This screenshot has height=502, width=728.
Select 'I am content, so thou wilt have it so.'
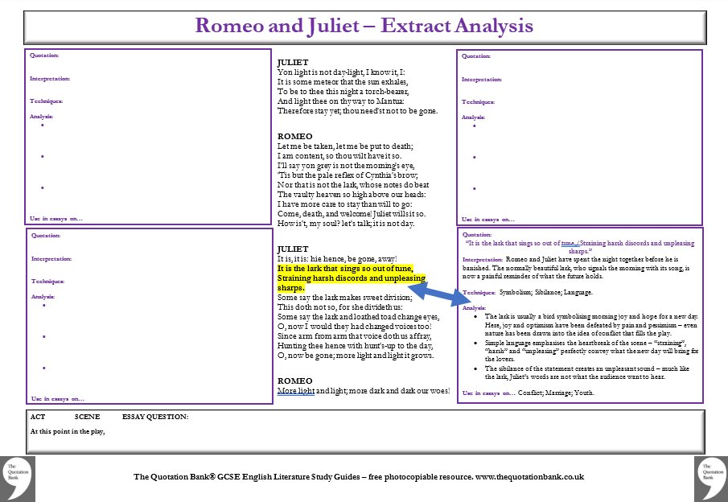coord(339,156)
